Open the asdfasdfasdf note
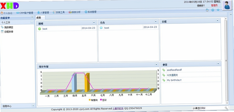 coord(174,70)
